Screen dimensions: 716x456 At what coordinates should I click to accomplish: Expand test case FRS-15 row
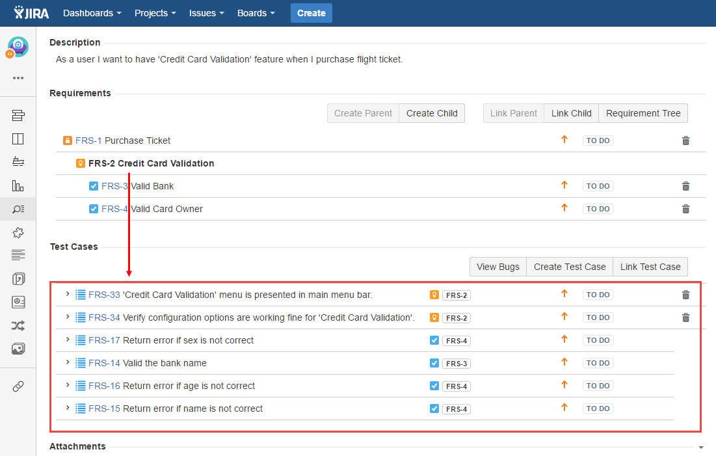click(68, 408)
